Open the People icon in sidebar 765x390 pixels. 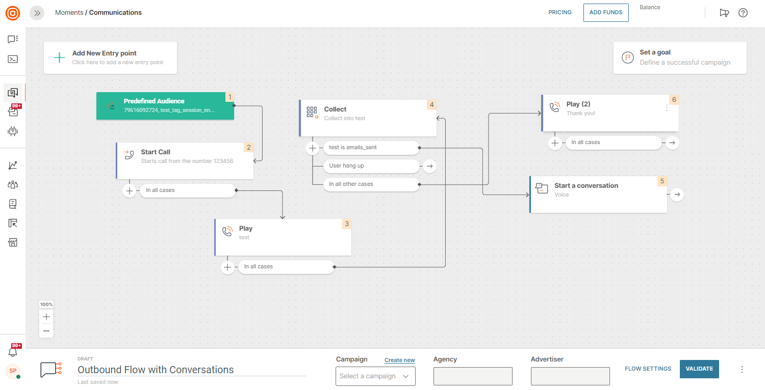click(13, 184)
